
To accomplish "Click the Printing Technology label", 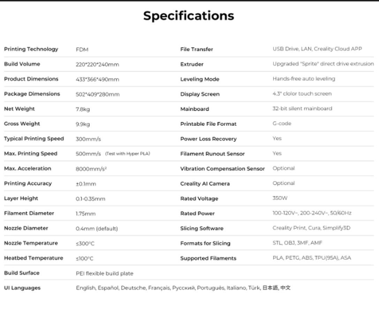I will (31, 49).
